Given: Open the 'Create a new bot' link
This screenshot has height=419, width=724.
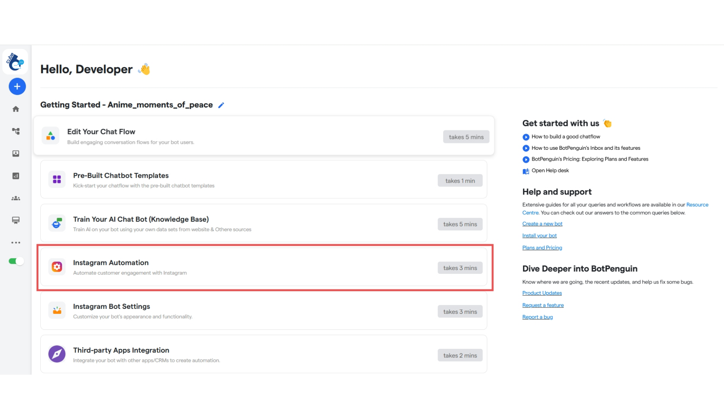Looking at the screenshot, I should point(542,224).
